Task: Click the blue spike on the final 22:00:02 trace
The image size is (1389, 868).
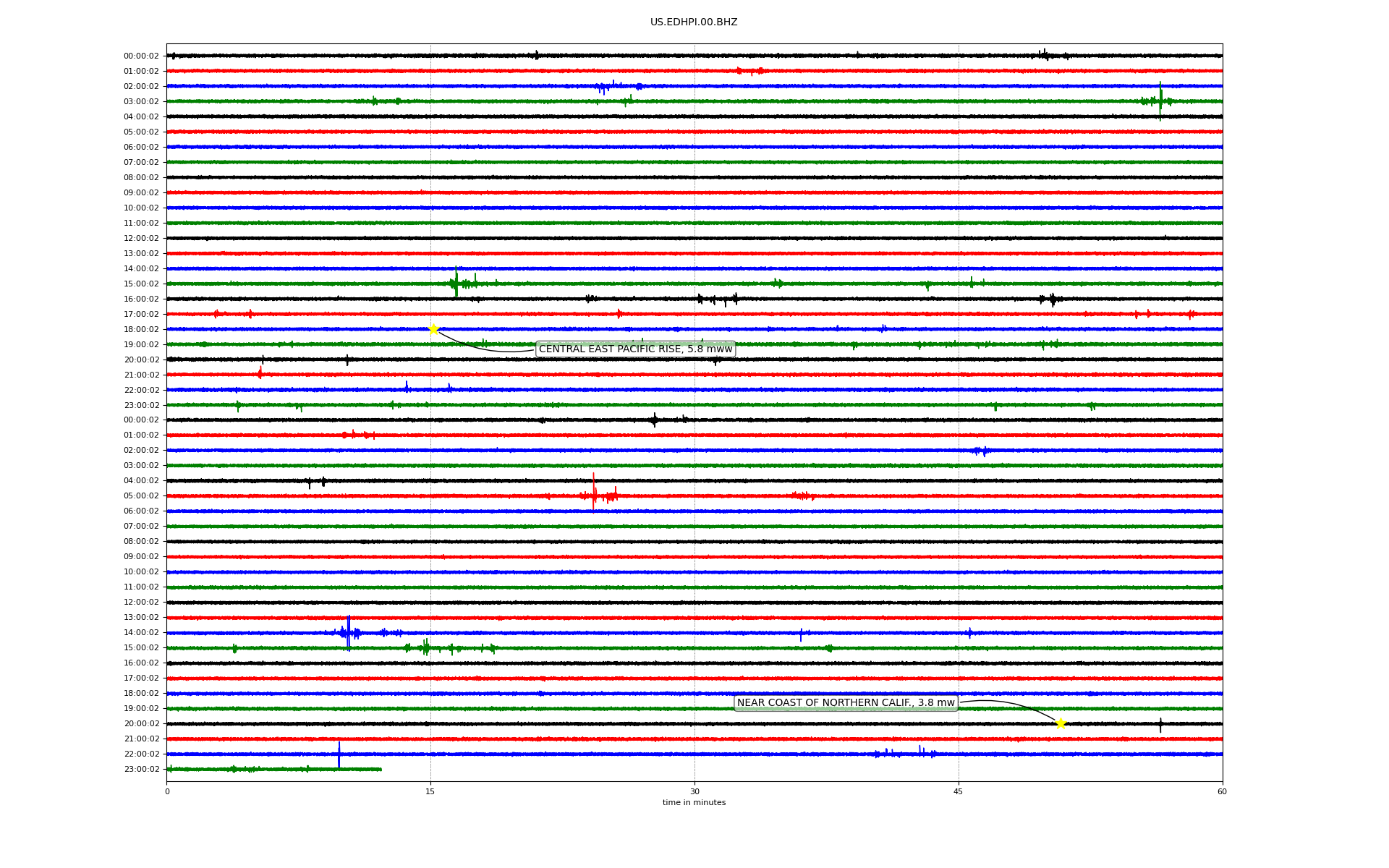Action: pyautogui.click(x=339, y=752)
